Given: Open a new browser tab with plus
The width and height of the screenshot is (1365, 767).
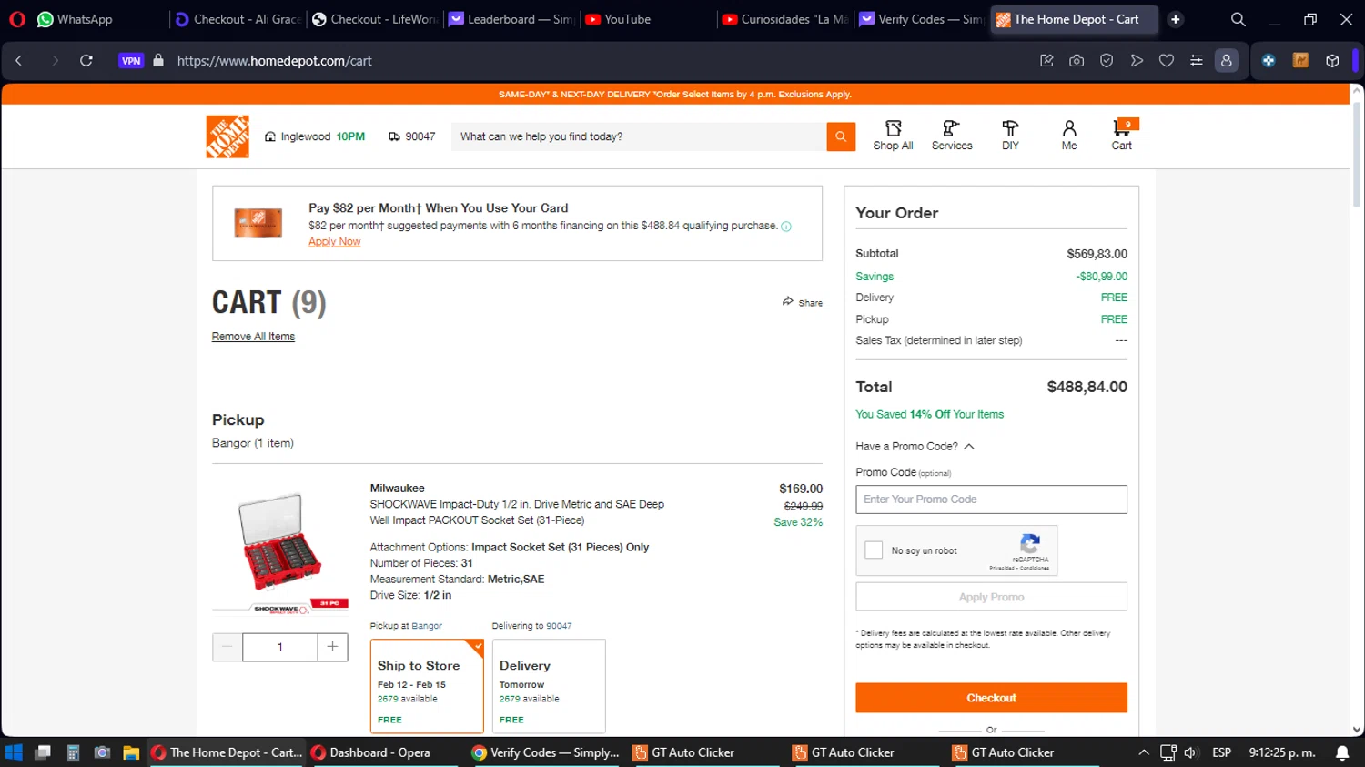Looking at the screenshot, I should (x=1176, y=19).
